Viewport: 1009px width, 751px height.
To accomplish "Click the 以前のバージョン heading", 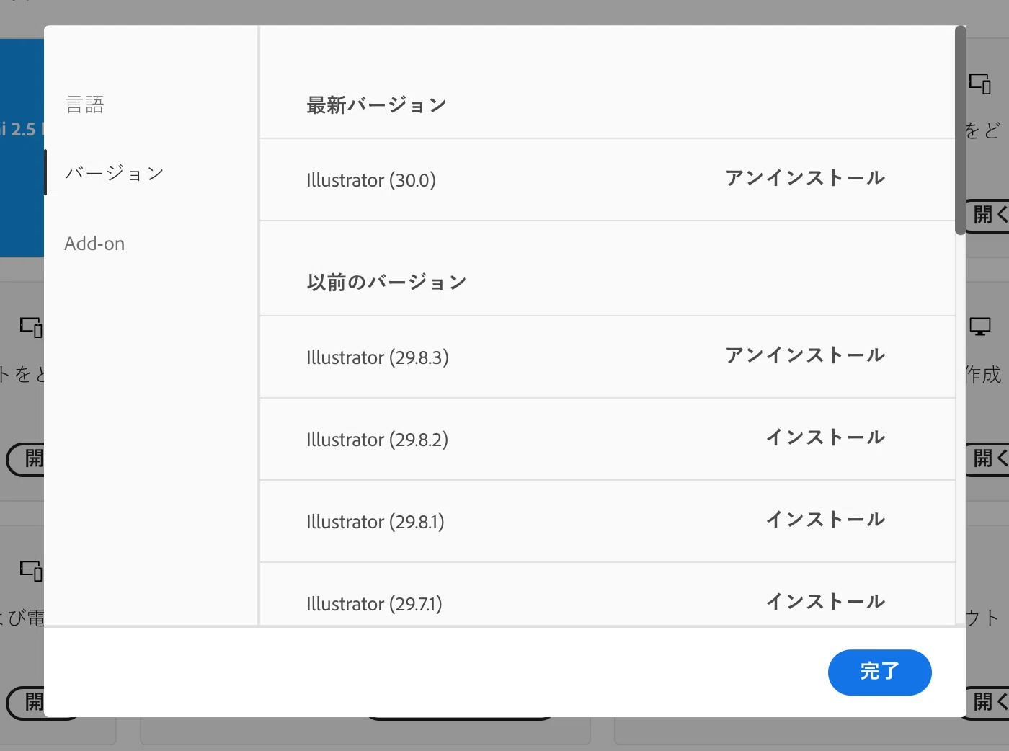I will tap(386, 283).
